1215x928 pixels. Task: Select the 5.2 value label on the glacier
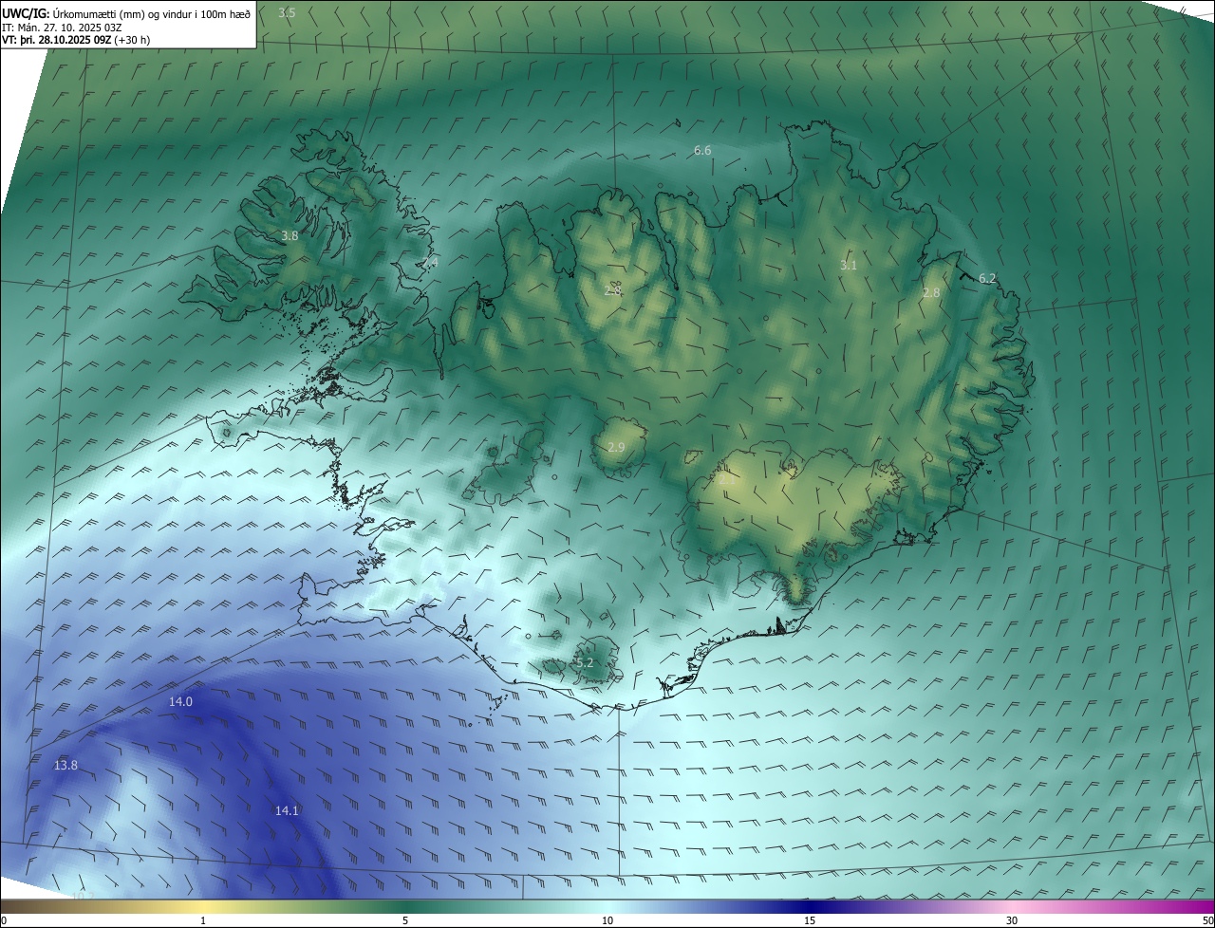584,662
